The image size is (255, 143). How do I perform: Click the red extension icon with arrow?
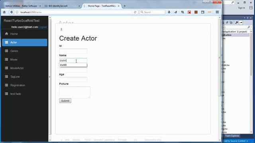pyautogui.click(x=189, y=12)
